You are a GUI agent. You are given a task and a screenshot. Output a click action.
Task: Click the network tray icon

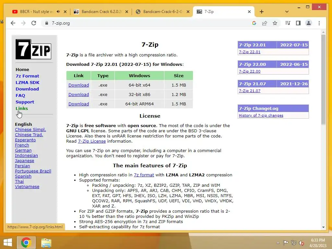[x=293, y=243]
